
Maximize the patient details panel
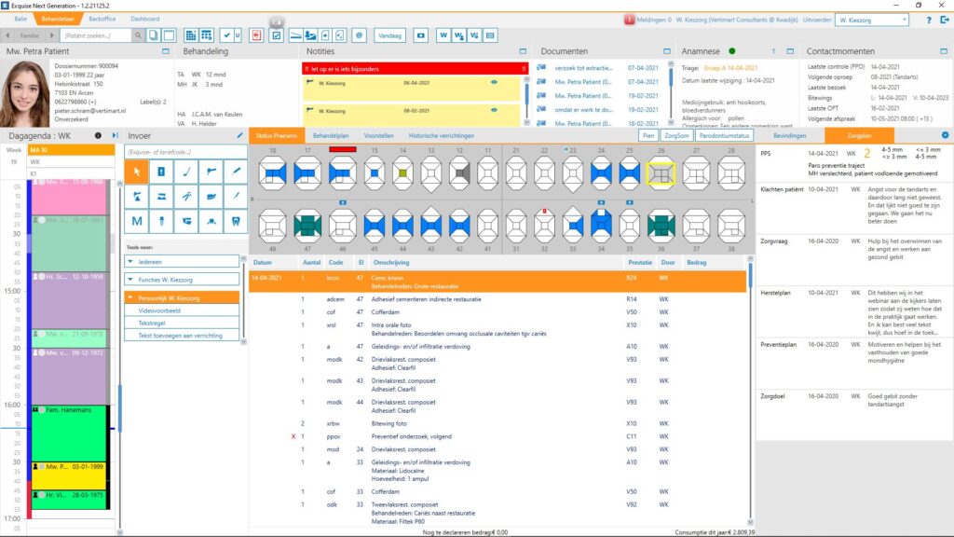[166, 51]
